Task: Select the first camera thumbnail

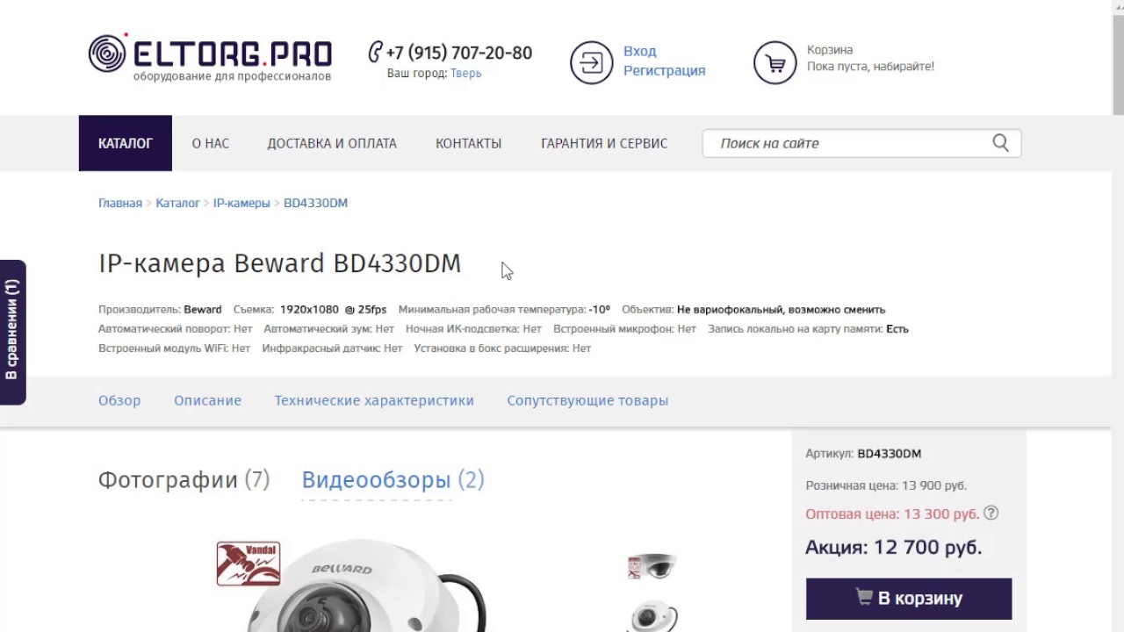Action: [x=652, y=566]
